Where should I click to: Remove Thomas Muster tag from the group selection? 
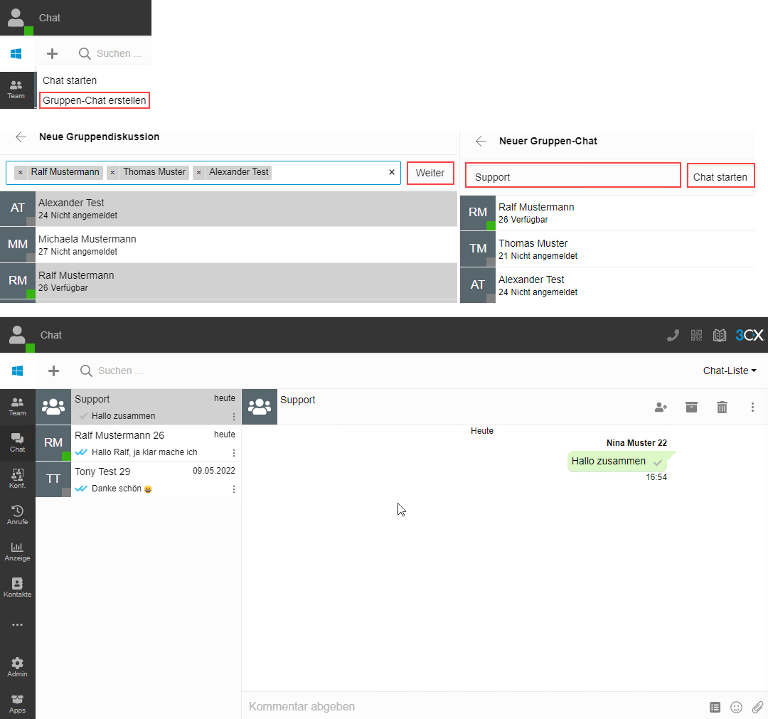[113, 172]
